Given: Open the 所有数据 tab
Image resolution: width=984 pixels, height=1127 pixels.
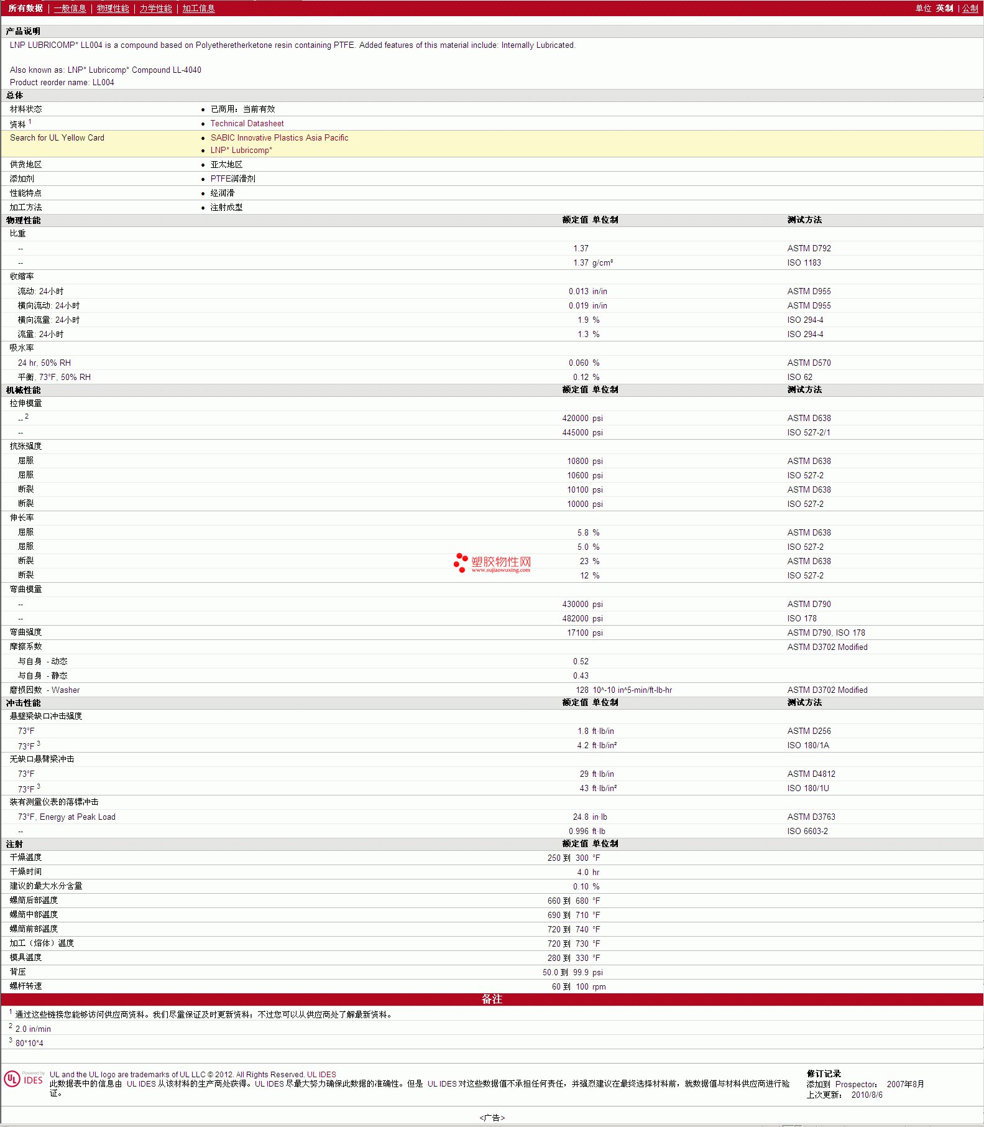Looking at the screenshot, I should (25, 8).
